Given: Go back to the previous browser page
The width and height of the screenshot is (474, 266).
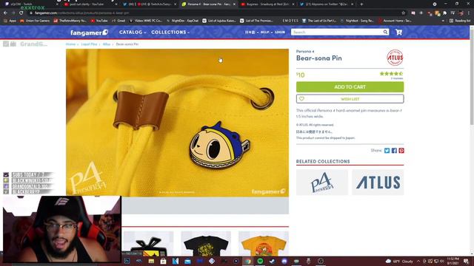Looking at the screenshot, I should (5, 13).
